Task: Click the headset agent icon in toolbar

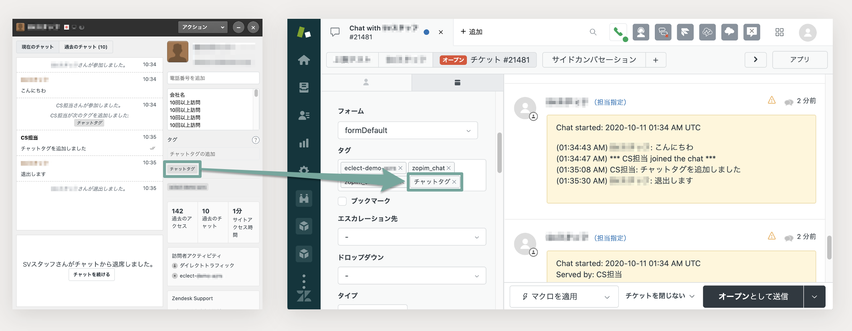Action: (641, 32)
